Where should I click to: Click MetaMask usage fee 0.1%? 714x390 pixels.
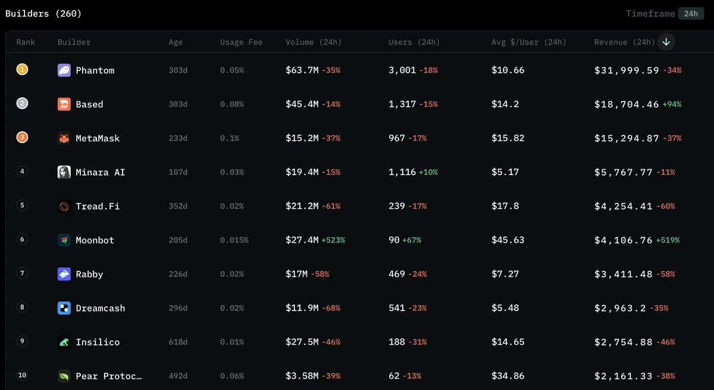tap(230, 138)
